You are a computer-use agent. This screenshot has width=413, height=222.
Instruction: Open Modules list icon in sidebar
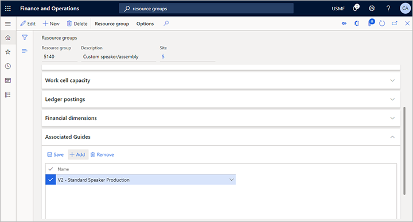[x=8, y=95]
